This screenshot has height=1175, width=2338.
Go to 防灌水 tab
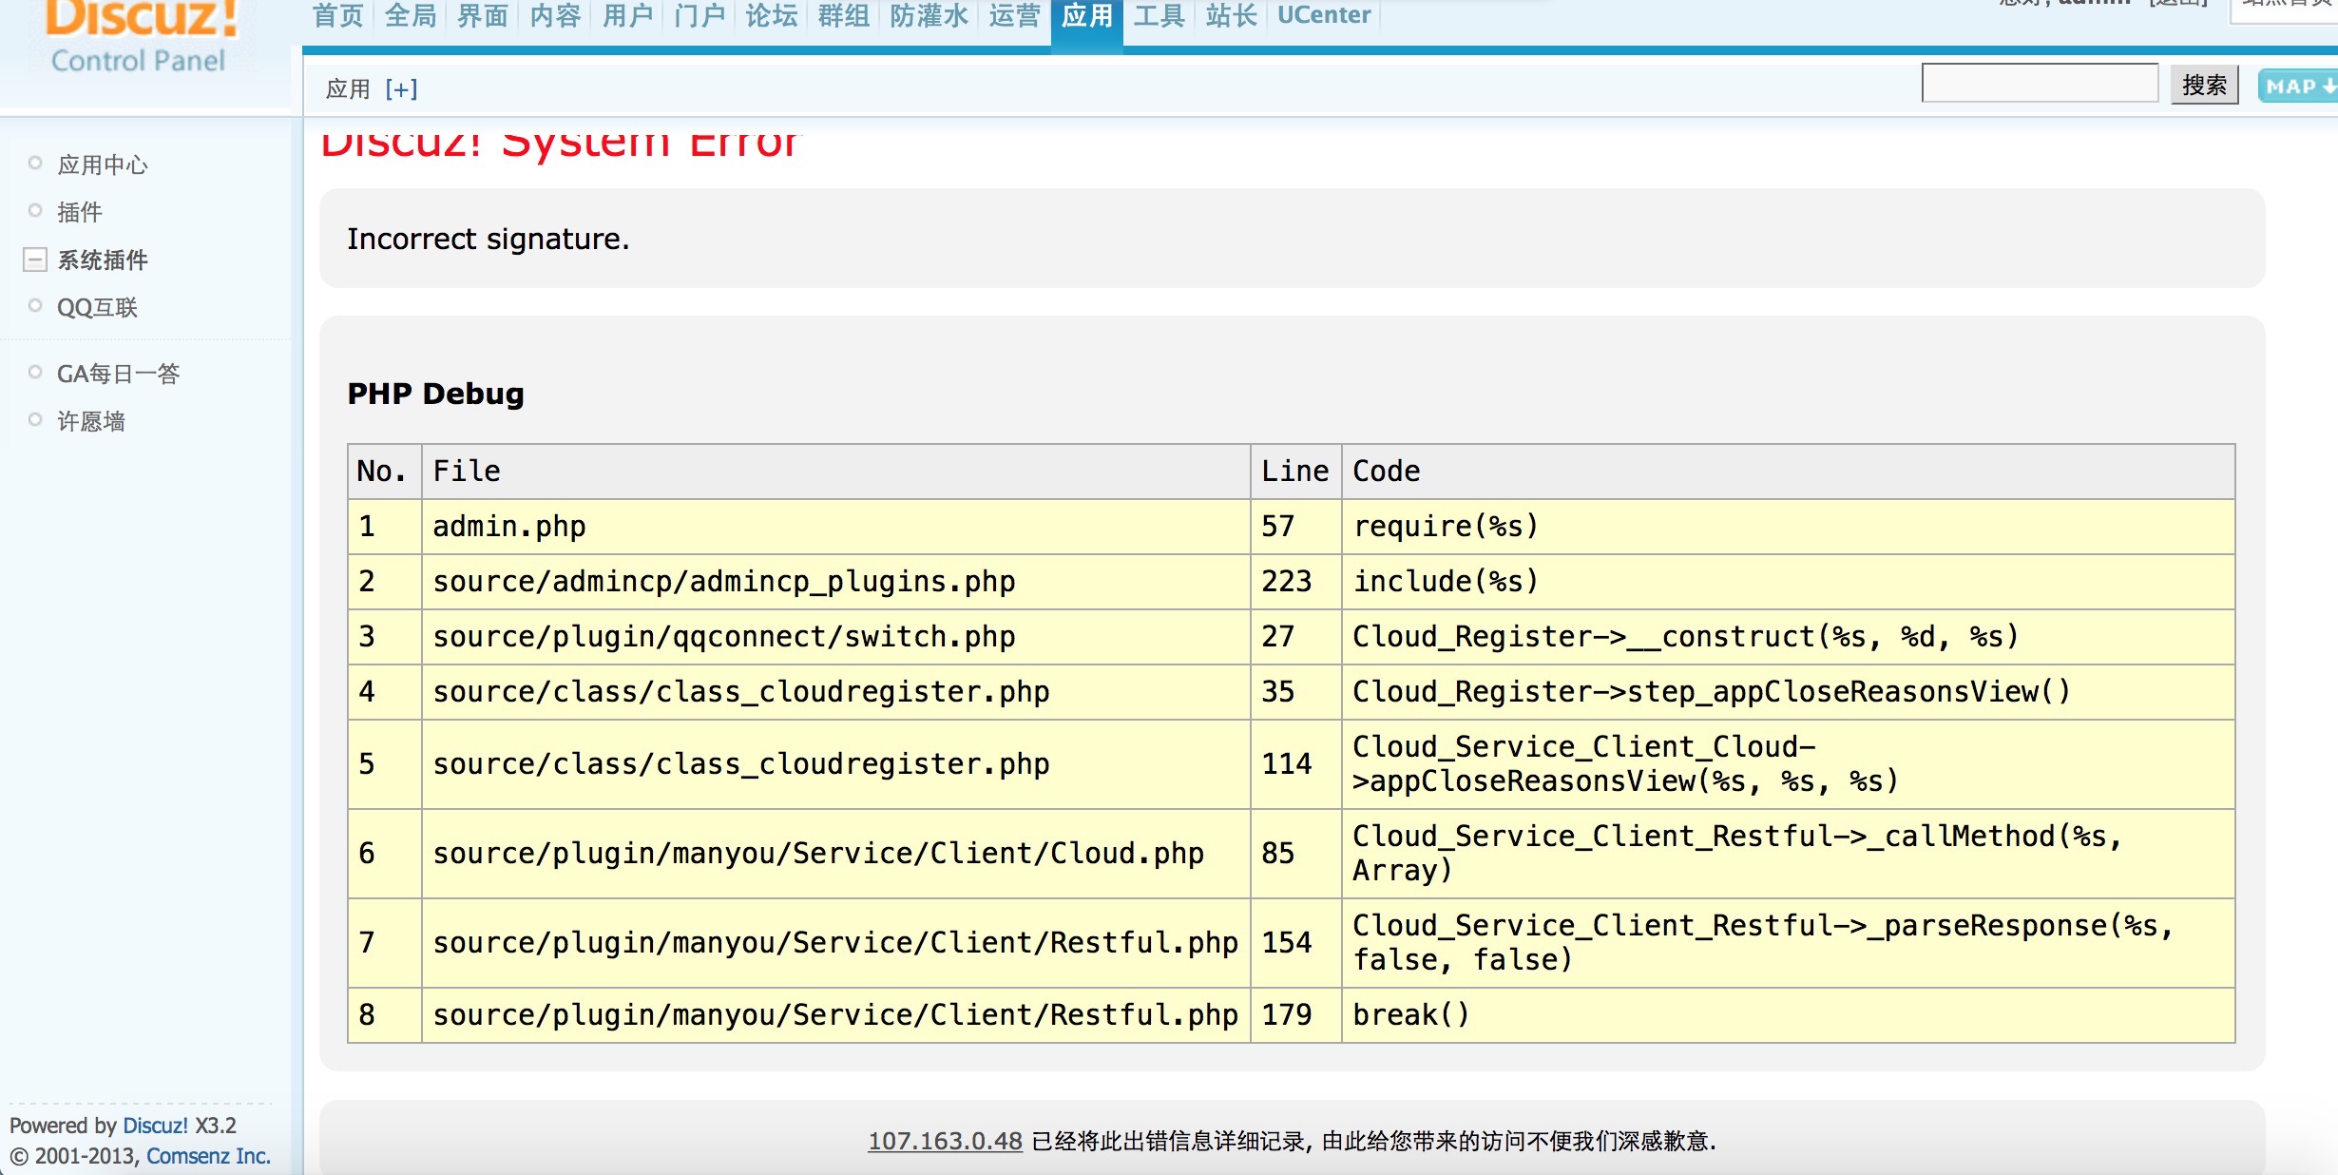(x=929, y=15)
